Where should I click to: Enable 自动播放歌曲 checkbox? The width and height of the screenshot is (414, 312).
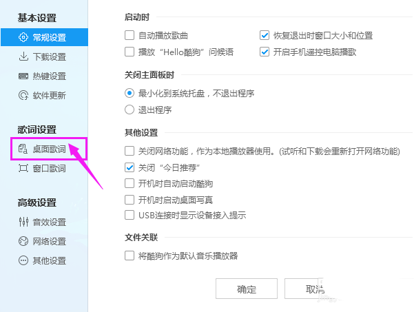click(129, 35)
